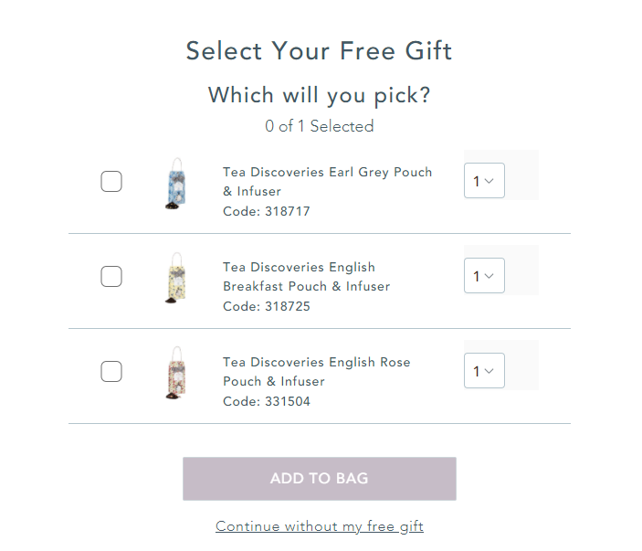Open quantity dropdown for English Rose Pouch

(484, 371)
